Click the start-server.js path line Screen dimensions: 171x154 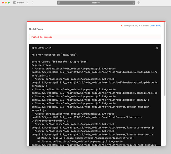tap(92, 134)
